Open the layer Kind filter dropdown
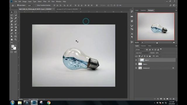The image size is (187, 105). (140, 50)
